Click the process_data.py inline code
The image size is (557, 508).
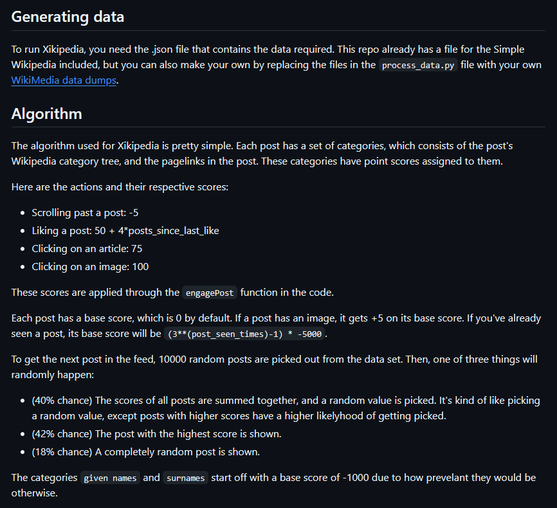(x=417, y=66)
